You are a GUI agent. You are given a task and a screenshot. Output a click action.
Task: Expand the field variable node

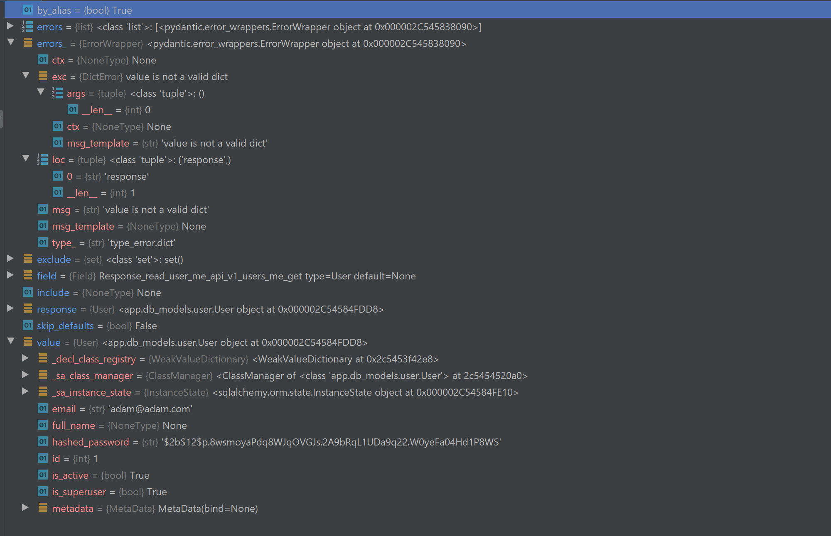pyautogui.click(x=10, y=275)
